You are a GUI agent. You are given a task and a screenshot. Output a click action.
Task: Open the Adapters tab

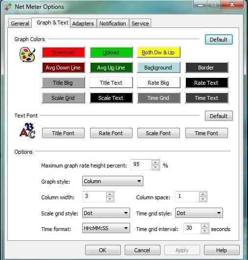click(x=83, y=24)
